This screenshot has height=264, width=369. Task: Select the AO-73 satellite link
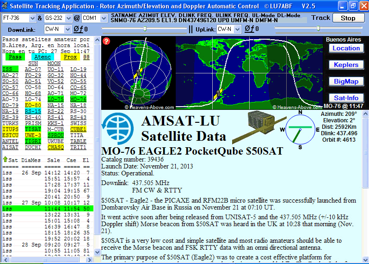tap(10, 99)
